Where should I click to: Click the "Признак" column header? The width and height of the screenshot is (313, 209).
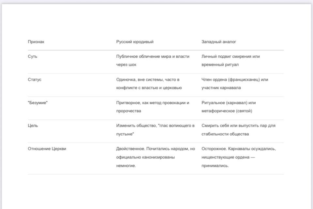coord(36,42)
